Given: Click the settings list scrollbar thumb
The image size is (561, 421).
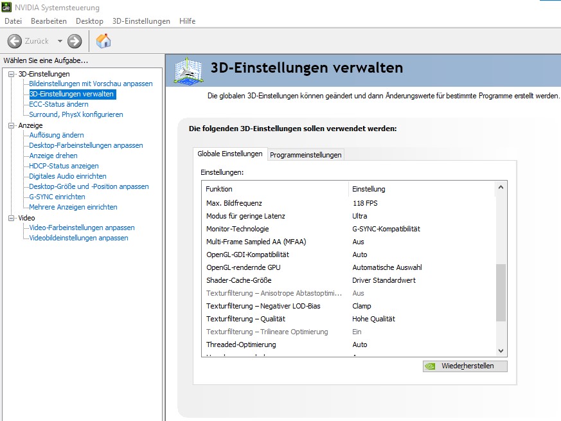Looking at the screenshot, I should pos(501,293).
